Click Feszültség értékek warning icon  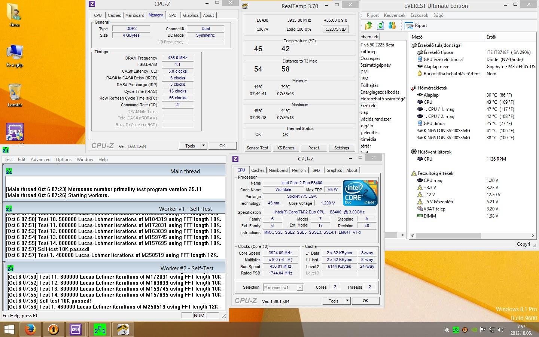click(x=414, y=173)
